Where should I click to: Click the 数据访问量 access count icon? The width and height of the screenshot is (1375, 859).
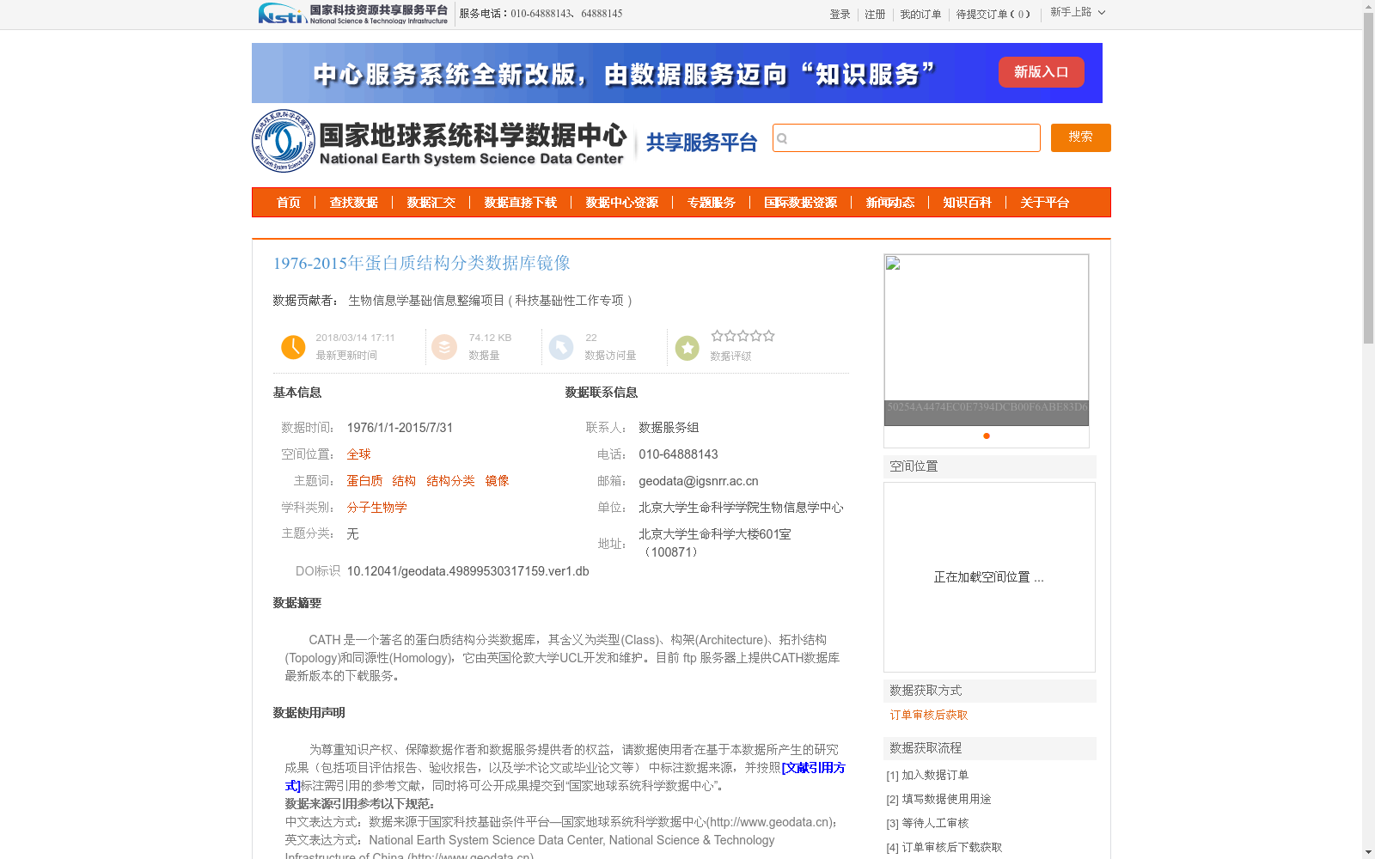[x=561, y=347]
